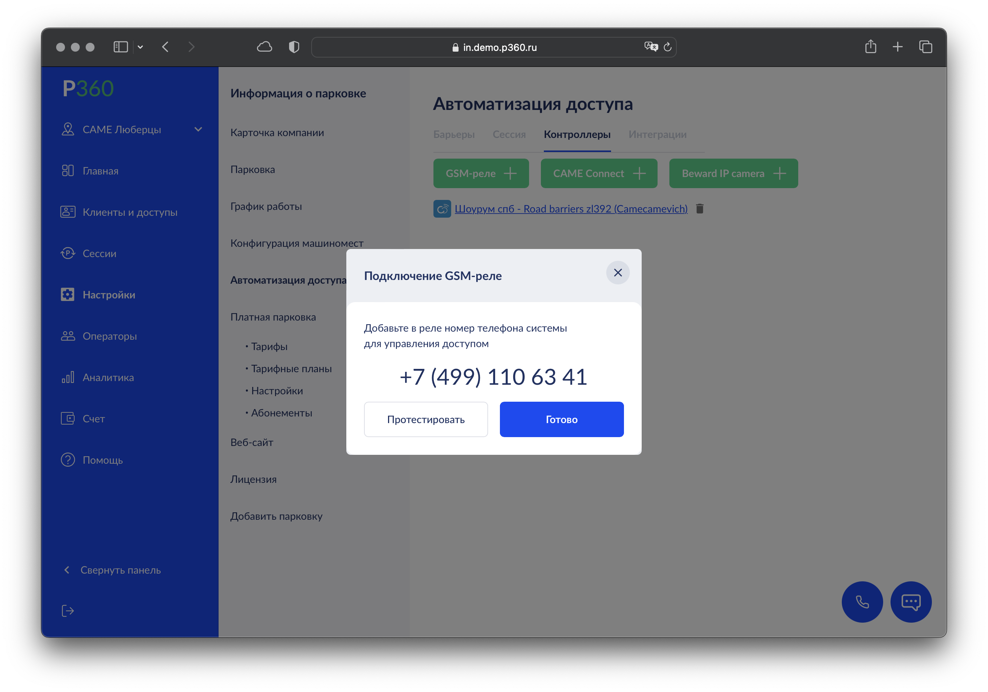Click the Информация о парковке heading
The width and height of the screenshot is (988, 692).
pyautogui.click(x=298, y=93)
